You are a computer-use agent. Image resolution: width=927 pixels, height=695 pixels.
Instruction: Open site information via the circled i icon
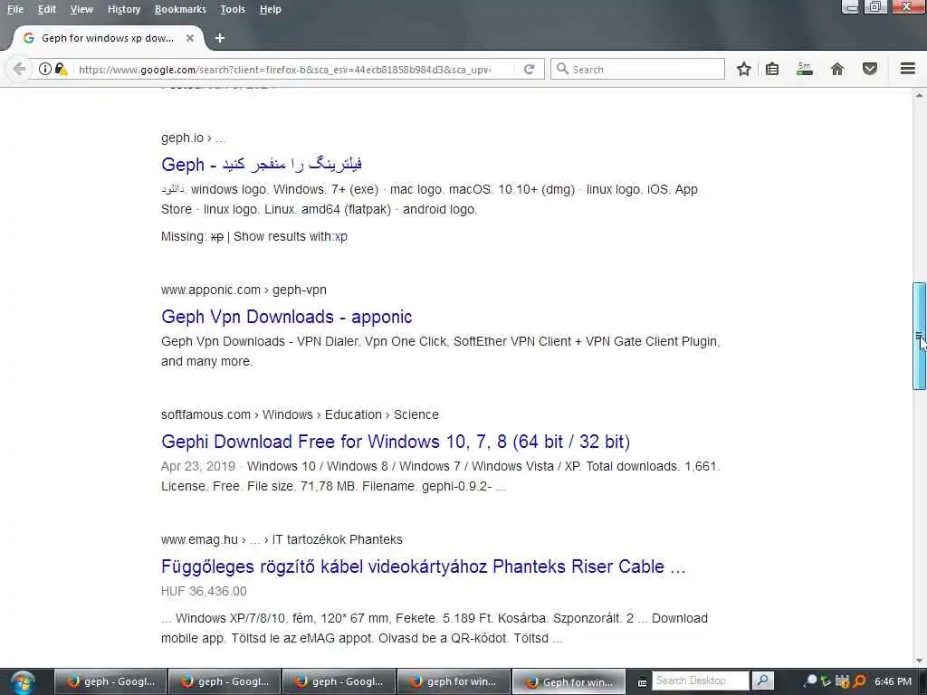(45, 69)
